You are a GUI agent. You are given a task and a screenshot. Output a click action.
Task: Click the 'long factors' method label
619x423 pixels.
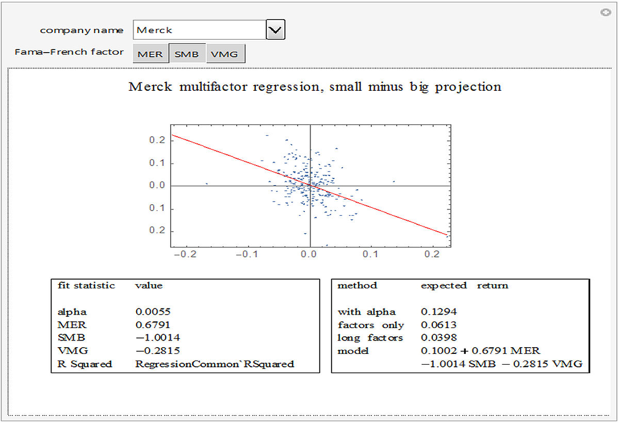[x=370, y=338]
